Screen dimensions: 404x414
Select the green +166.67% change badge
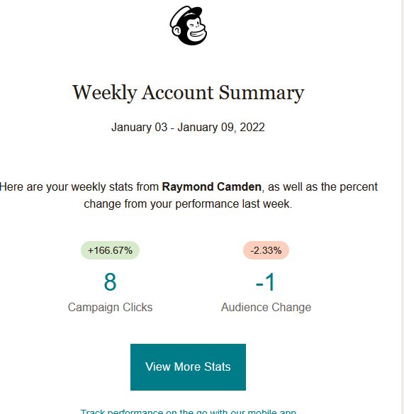click(110, 250)
